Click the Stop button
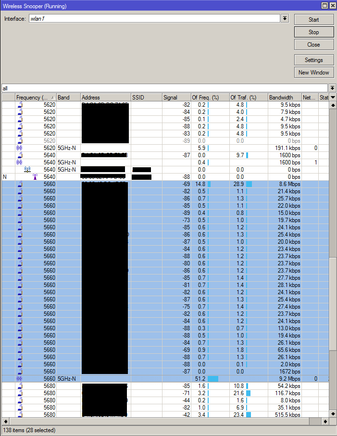Image resolution: width=337 pixels, height=436 pixels. tap(314, 32)
